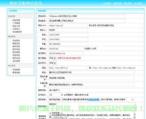Open 广告管理 in sidebar menu
The height and width of the screenshot is (119, 146).
click(16, 23)
